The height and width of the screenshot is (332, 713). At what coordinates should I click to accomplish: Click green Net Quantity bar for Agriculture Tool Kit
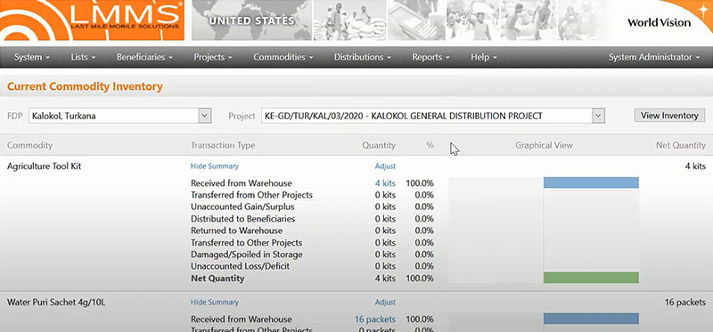[591, 278]
